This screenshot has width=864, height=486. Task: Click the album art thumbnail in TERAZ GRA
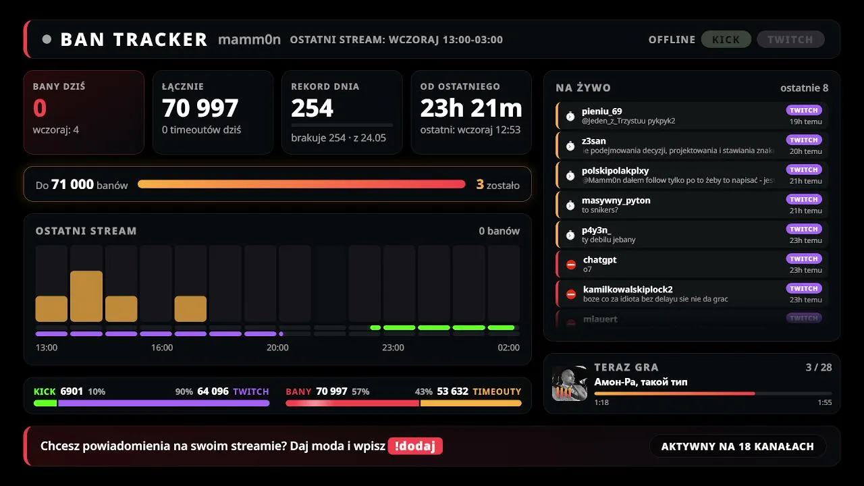coord(569,383)
